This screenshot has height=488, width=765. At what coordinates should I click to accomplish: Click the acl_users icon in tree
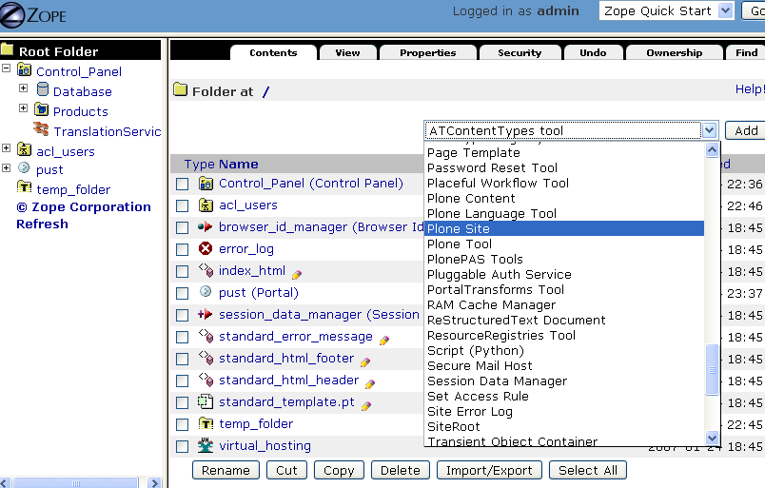coord(25,149)
